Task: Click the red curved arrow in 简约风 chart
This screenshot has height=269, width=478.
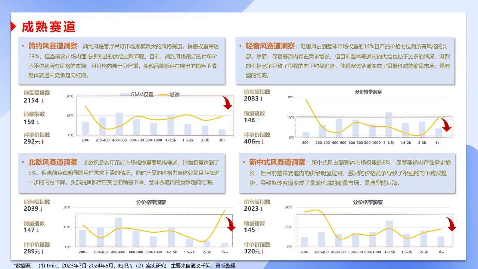Action: pyautogui.click(x=227, y=103)
